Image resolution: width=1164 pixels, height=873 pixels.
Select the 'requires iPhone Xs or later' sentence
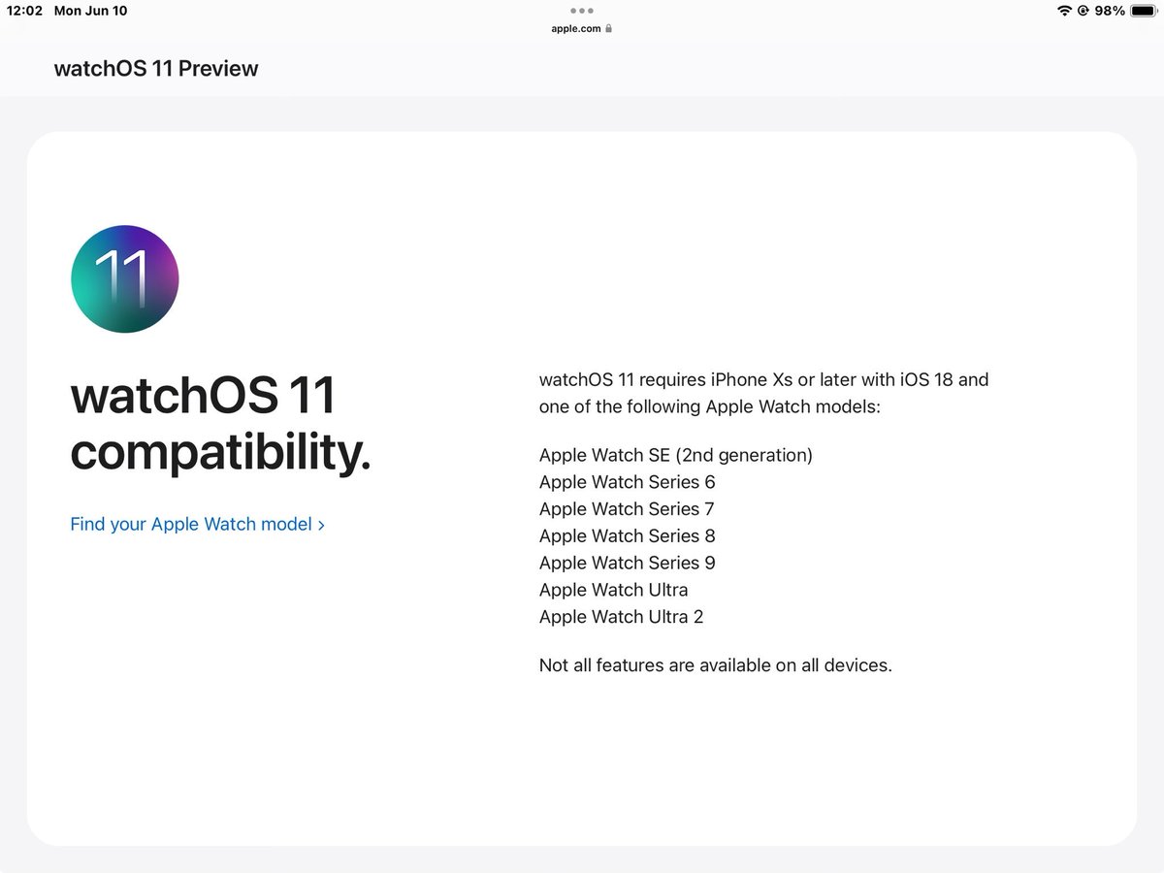pyautogui.click(x=764, y=393)
